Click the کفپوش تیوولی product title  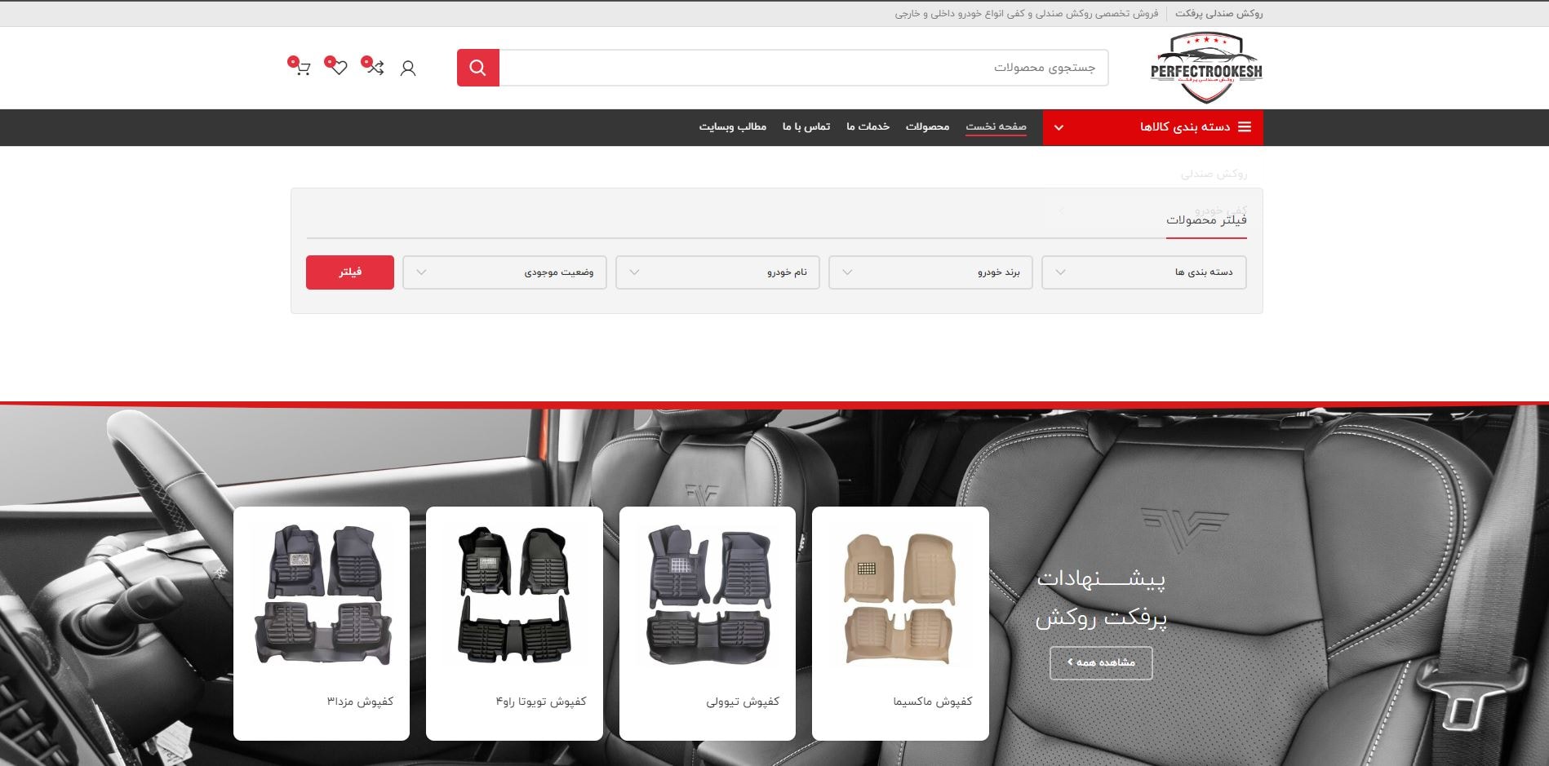[743, 702]
